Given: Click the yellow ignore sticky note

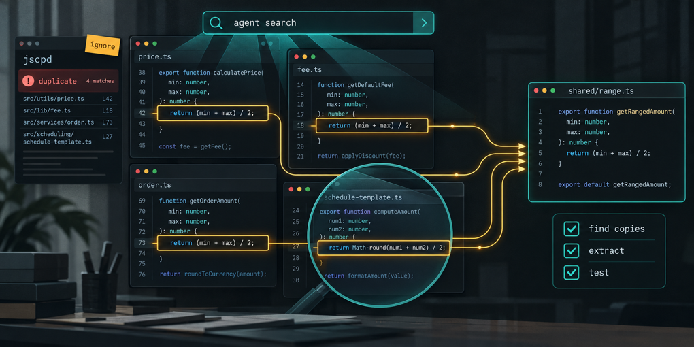Looking at the screenshot, I should click(103, 45).
